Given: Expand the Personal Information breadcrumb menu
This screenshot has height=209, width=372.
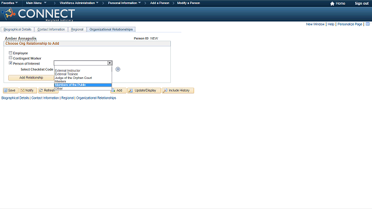Looking at the screenshot, I should coord(124,3).
